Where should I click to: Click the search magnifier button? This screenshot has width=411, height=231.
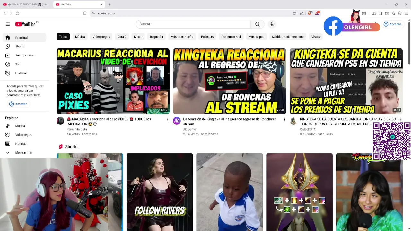[x=258, y=24]
